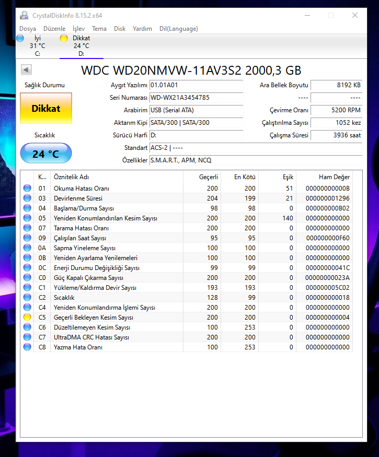Click the yellow status orb for drive D:
Image resolution: width=379 pixels, height=457 pixels.
[64, 38]
